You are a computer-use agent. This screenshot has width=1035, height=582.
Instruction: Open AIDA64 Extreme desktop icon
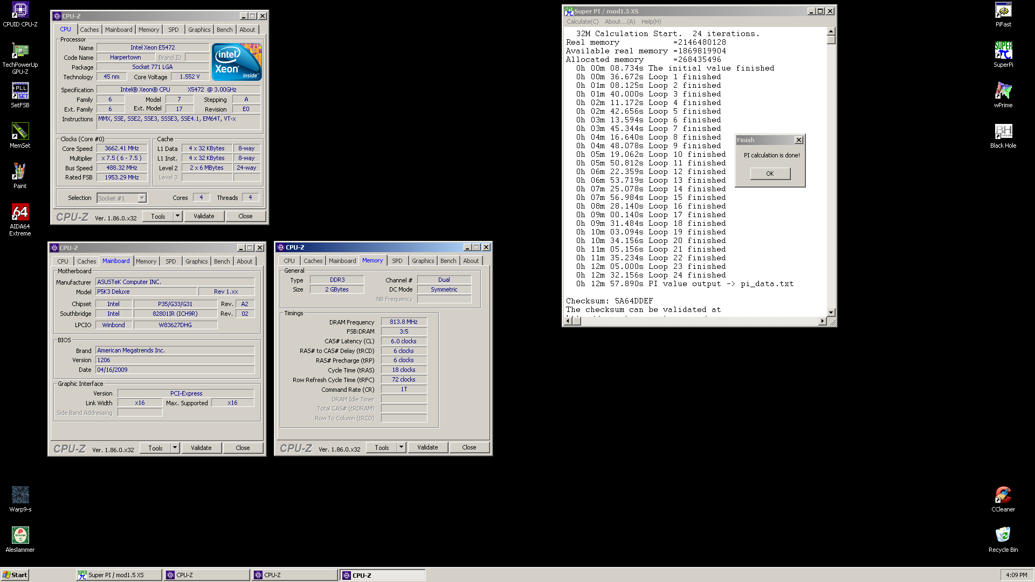click(20, 220)
